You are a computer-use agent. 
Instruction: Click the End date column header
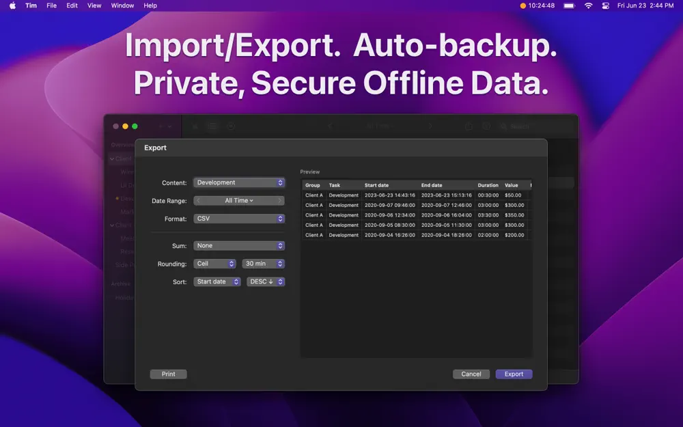[x=432, y=185]
